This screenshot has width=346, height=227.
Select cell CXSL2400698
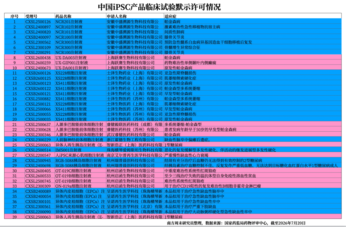(x=38, y=165)
